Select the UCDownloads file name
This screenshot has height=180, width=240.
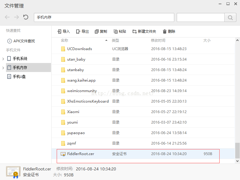(x=79, y=49)
